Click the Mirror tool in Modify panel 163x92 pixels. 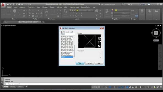pyautogui.click(x=33, y=13)
